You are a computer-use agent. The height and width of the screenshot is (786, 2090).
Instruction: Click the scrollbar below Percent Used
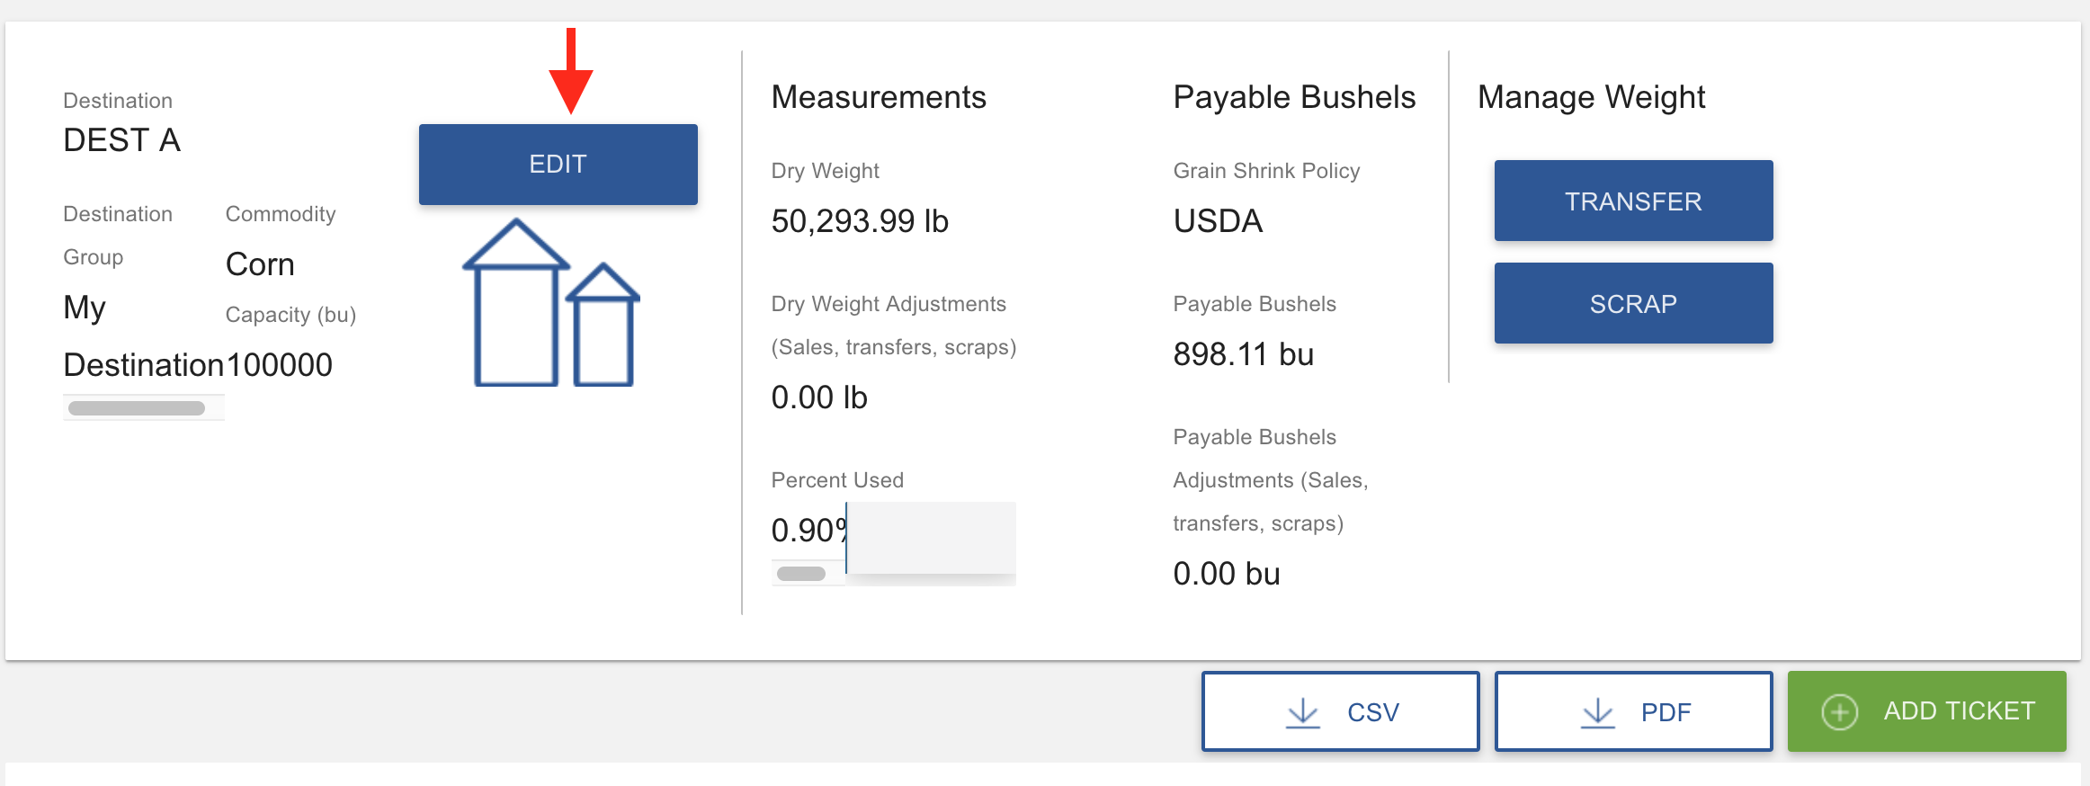(x=801, y=574)
